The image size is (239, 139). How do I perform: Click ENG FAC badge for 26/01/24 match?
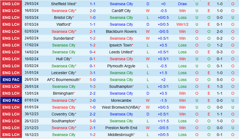coord(11,80)
